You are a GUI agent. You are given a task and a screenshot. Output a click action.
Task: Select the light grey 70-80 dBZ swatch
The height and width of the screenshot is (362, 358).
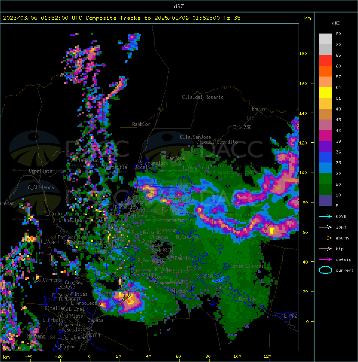click(325, 39)
